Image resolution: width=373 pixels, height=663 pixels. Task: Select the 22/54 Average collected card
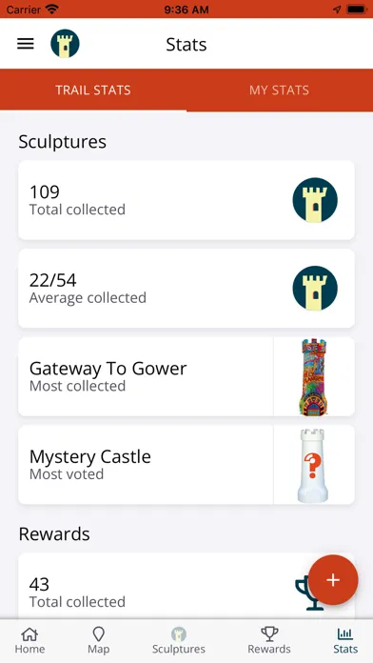186,289
